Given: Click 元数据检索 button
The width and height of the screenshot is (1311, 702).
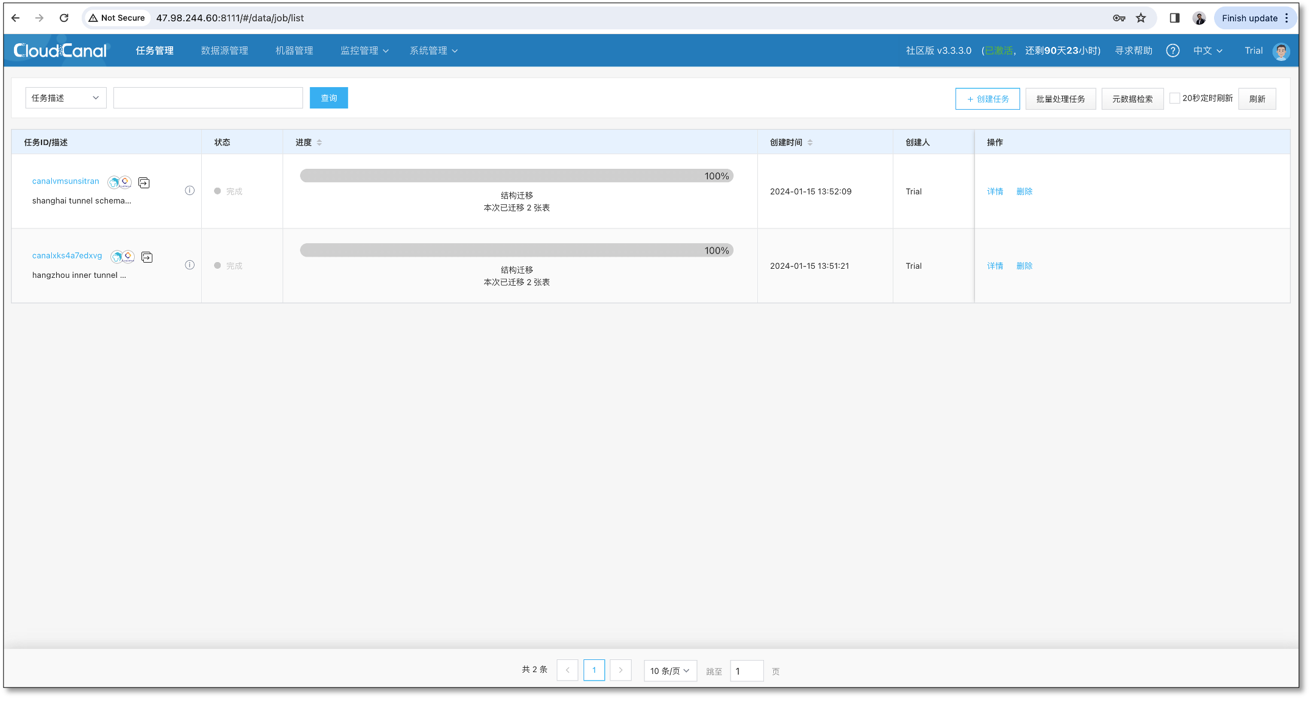Looking at the screenshot, I should pyautogui.click(x=1132, y=99).
